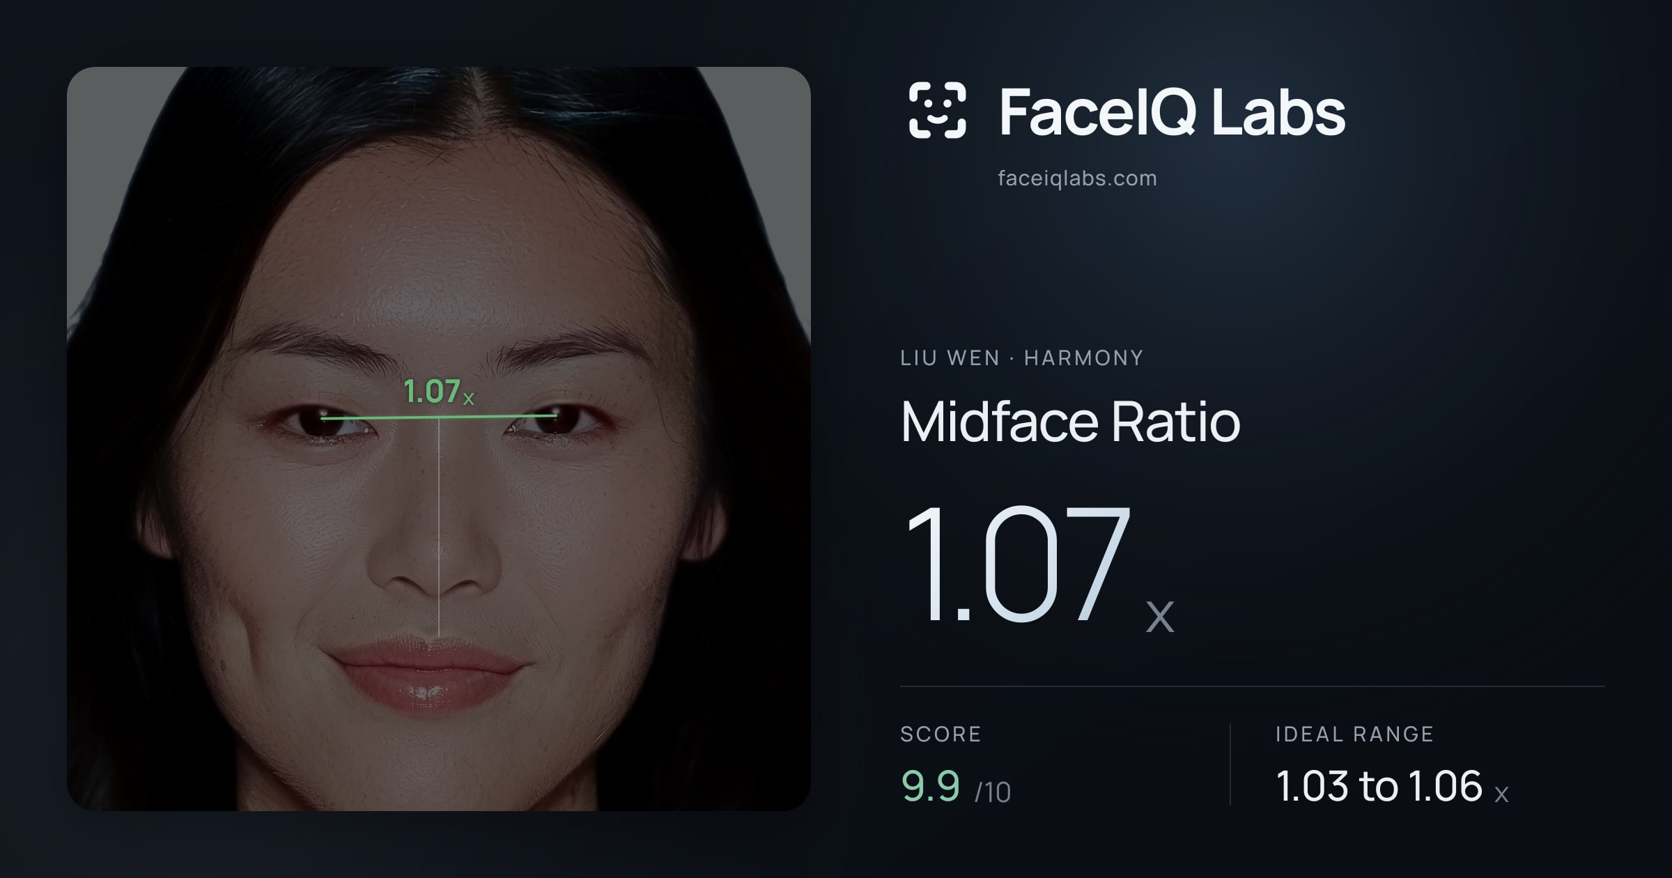Click the 9.9 /10 score value

coord(955,787)
